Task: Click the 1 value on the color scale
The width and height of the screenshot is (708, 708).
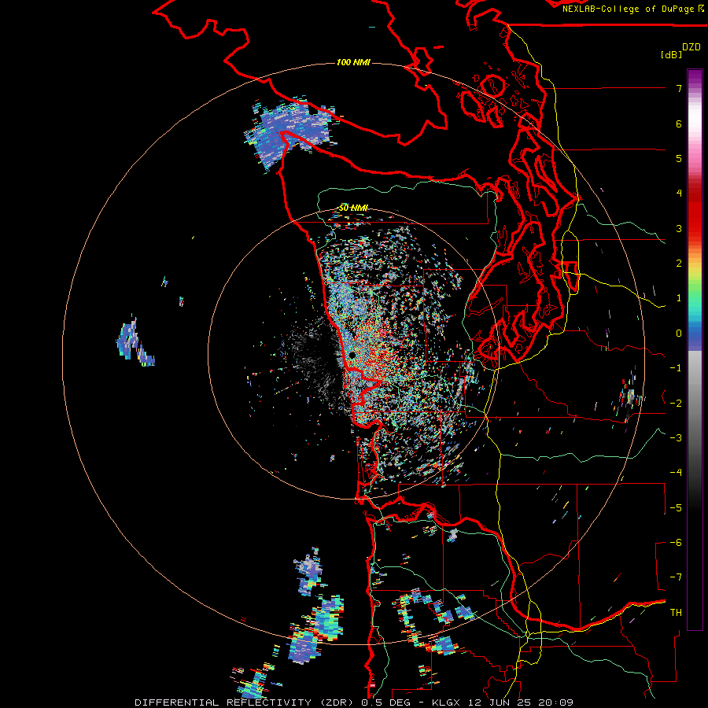Action: [679, 298]
